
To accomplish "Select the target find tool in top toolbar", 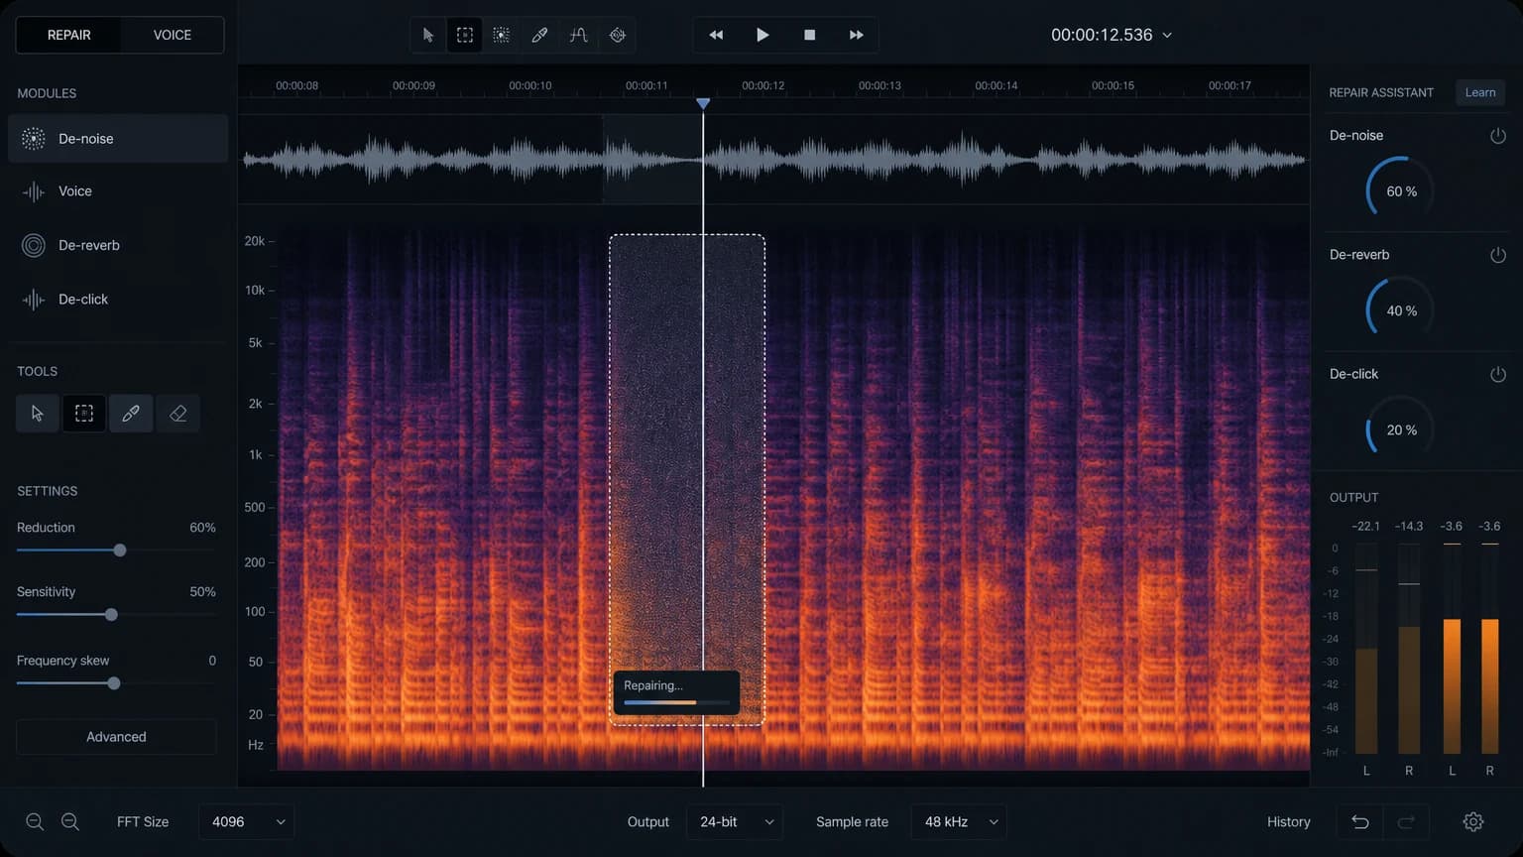I will click(x=617, y=35).
